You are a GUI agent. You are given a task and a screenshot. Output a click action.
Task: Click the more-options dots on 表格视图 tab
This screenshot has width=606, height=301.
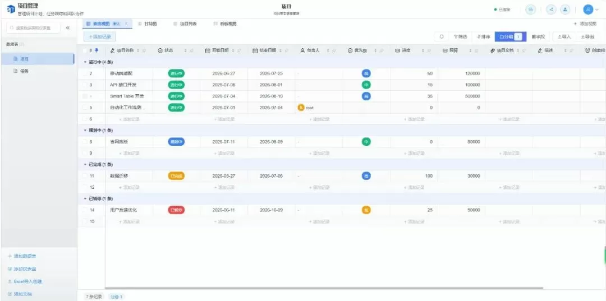click(126, 24)
